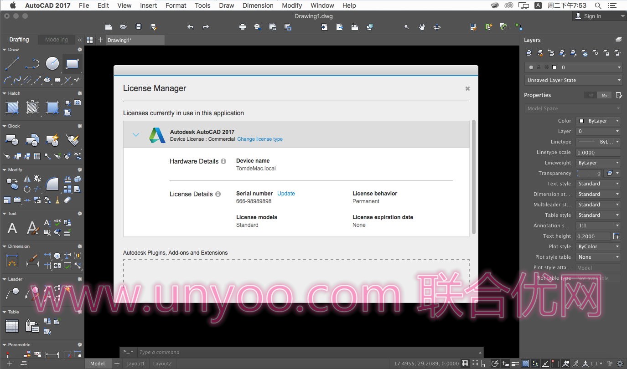Click the Open file toolbar icon
627x369 pixels.
coord(124,27)
